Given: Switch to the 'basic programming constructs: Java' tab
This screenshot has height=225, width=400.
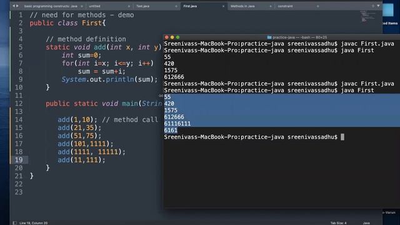Looking at the screenshot, I should (x=51, y=6).
